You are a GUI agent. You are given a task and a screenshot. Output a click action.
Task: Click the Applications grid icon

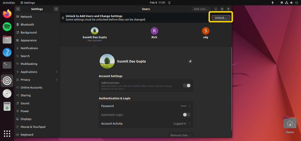tap(18, 72)
